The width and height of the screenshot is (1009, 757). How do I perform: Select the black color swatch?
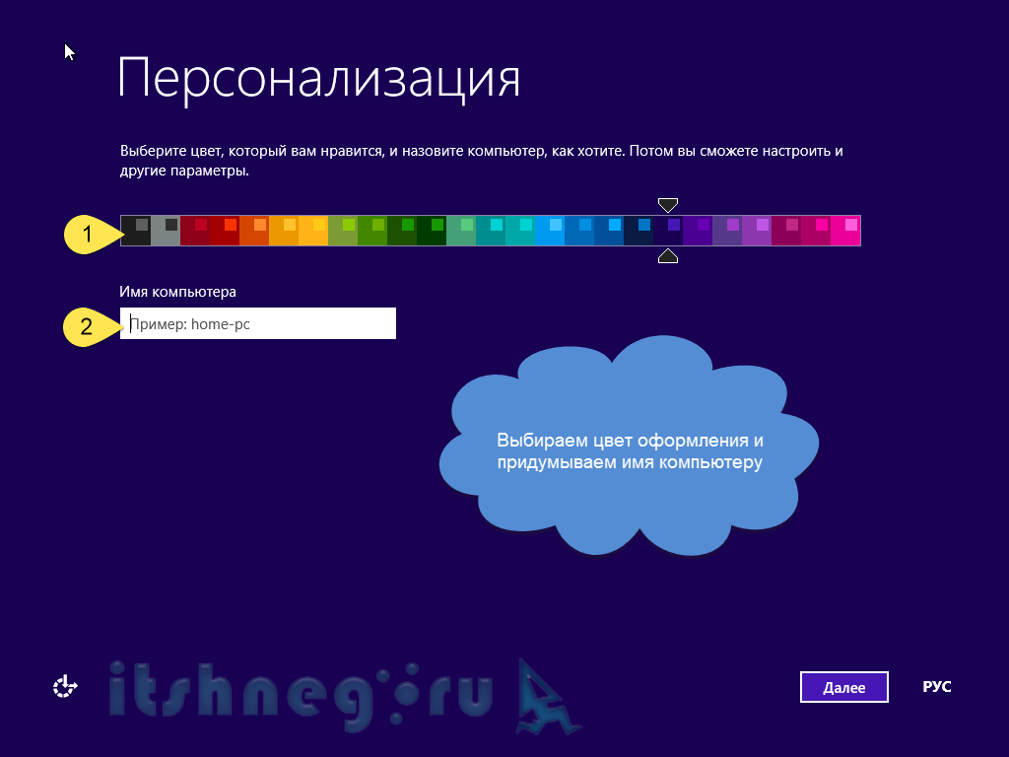pyautogui.click(x=136, y=231)
